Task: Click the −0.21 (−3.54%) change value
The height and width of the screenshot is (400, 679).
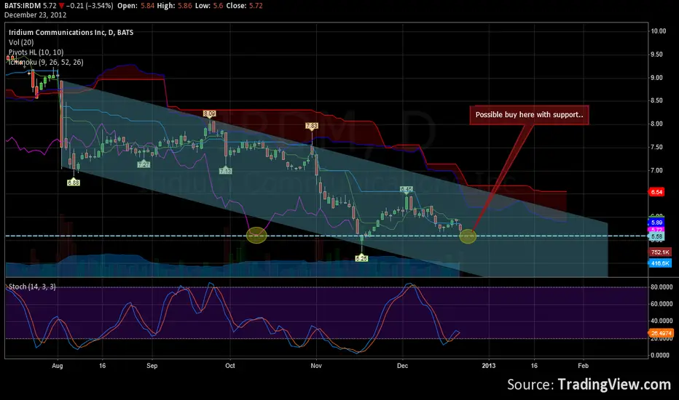Action: [90, 6]
